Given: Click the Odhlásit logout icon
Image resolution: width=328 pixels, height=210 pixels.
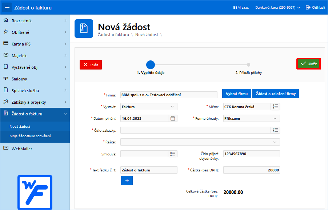Looking at the screenshot, I should 308,8.
